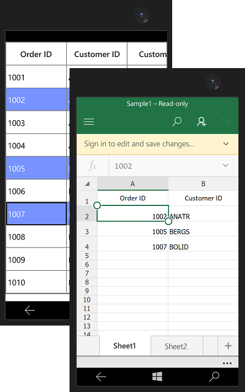
Task: Click Sign in to edit and save changes
Action: click(139, 144)
